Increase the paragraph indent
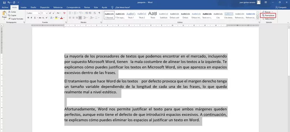Image resolution: width=290 pixels, height=132 pixels. (90, 13)
